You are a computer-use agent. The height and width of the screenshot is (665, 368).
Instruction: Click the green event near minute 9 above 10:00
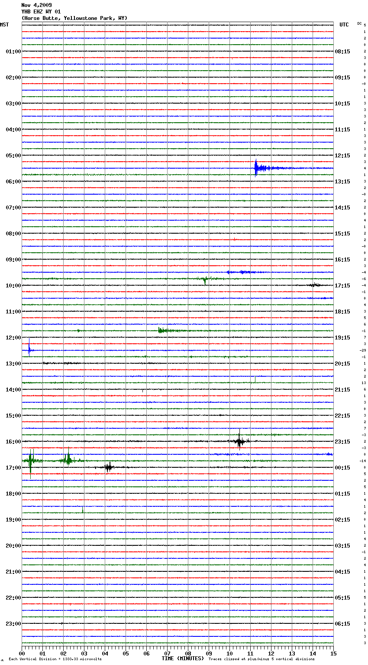point(205,280)
